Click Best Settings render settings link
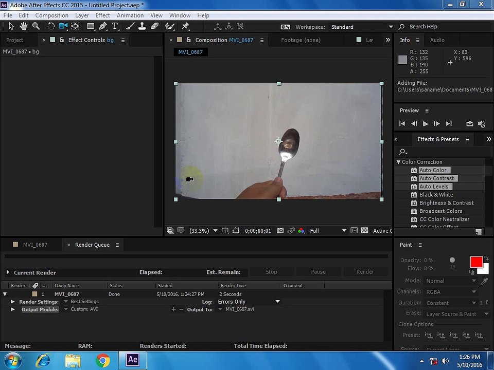Screen dimensions: 494x370 click(84, 302)
